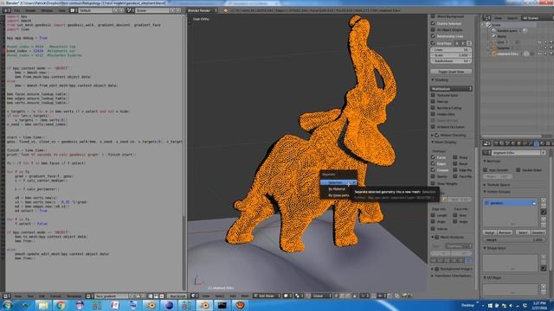Click the properties editor type icon
The image size is (554, 311).
point(486,143)
